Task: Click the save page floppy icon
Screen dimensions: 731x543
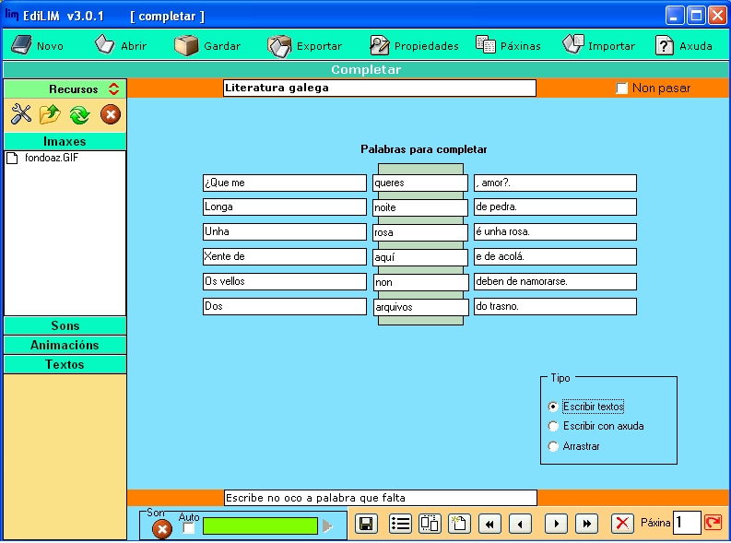Action: pos(367,524)
